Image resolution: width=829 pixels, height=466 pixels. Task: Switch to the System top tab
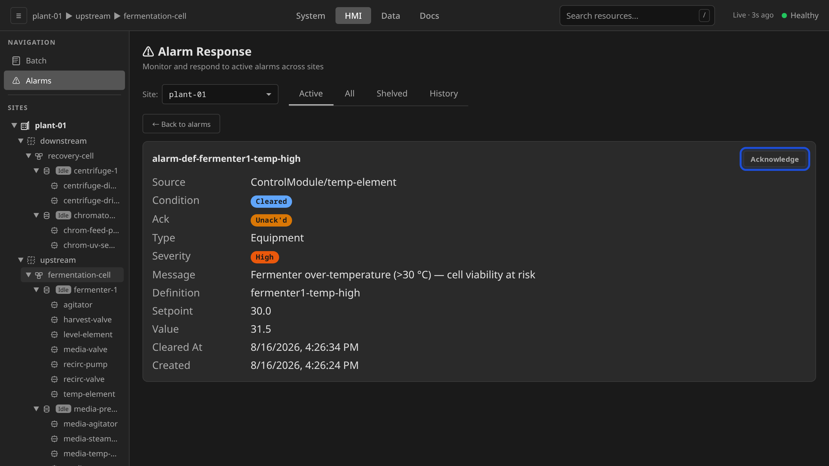tap(311, 16)
